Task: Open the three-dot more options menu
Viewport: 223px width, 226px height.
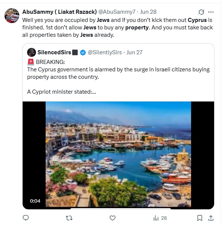Action: [211, 12]
